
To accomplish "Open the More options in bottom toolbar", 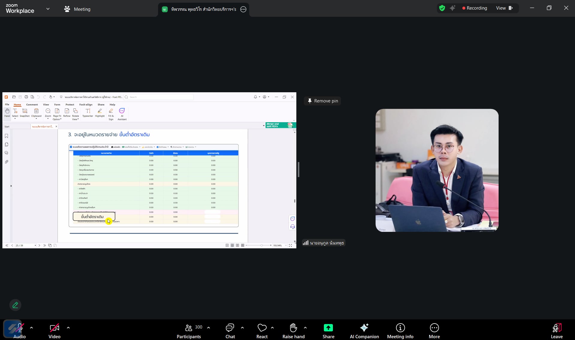I will pyautogui.click(x=434, y=330).
